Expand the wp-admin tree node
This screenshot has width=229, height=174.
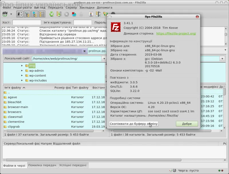click(22, 71)
